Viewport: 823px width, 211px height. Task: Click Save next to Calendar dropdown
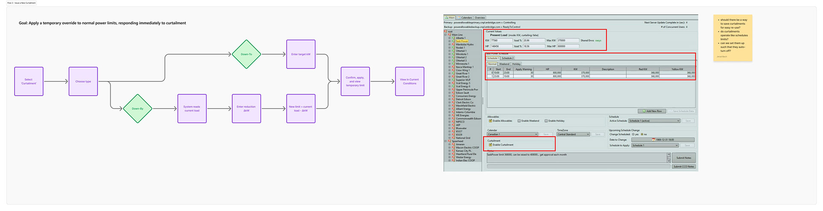point(546,134)
